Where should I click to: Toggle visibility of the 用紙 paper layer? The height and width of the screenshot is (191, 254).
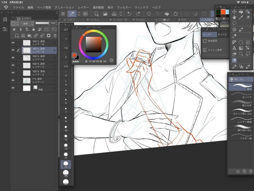coord(13,88)
